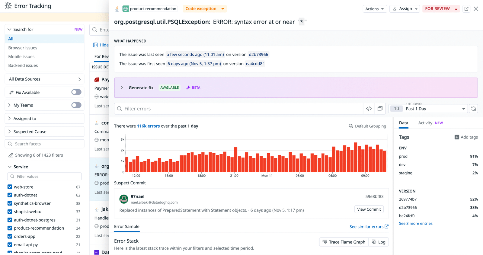Click the Log button icon
Viewport: 483px width, 255px height.
(374, 242)
